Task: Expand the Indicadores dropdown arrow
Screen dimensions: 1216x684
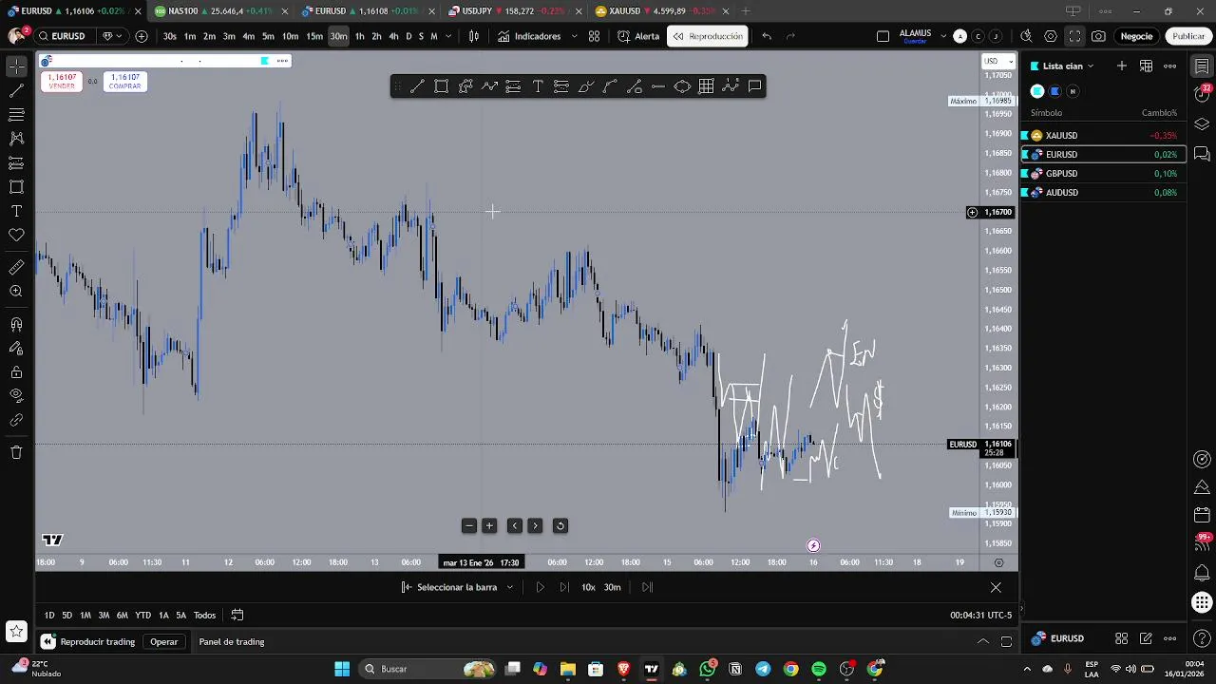Action: tap(574, 36)
